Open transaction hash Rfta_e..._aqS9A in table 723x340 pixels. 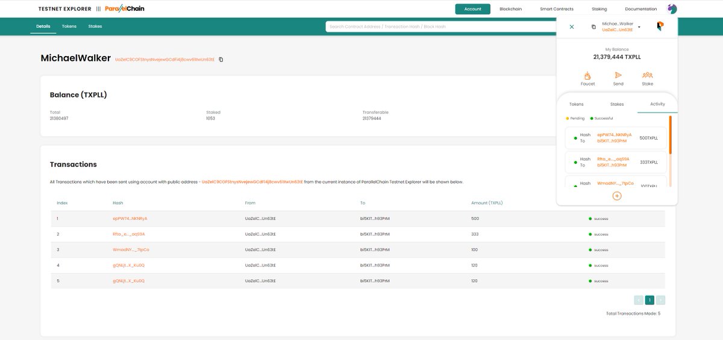click(129, 234)
